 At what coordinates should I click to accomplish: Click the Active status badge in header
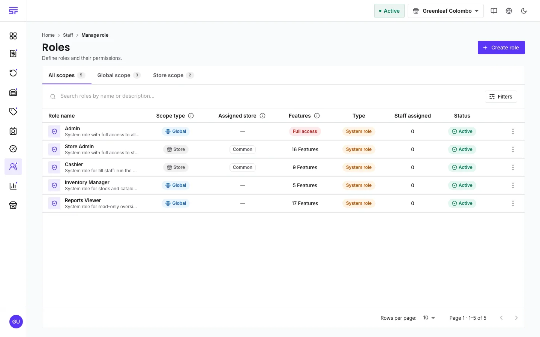point(389,11)
